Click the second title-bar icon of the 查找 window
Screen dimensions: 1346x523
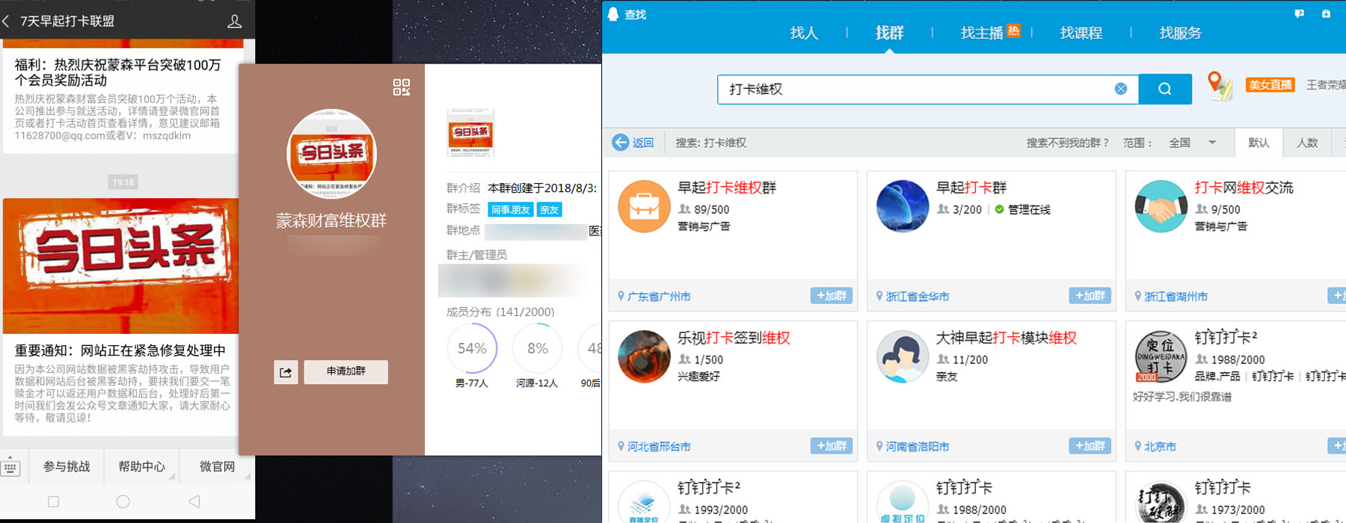point(1326,13)
